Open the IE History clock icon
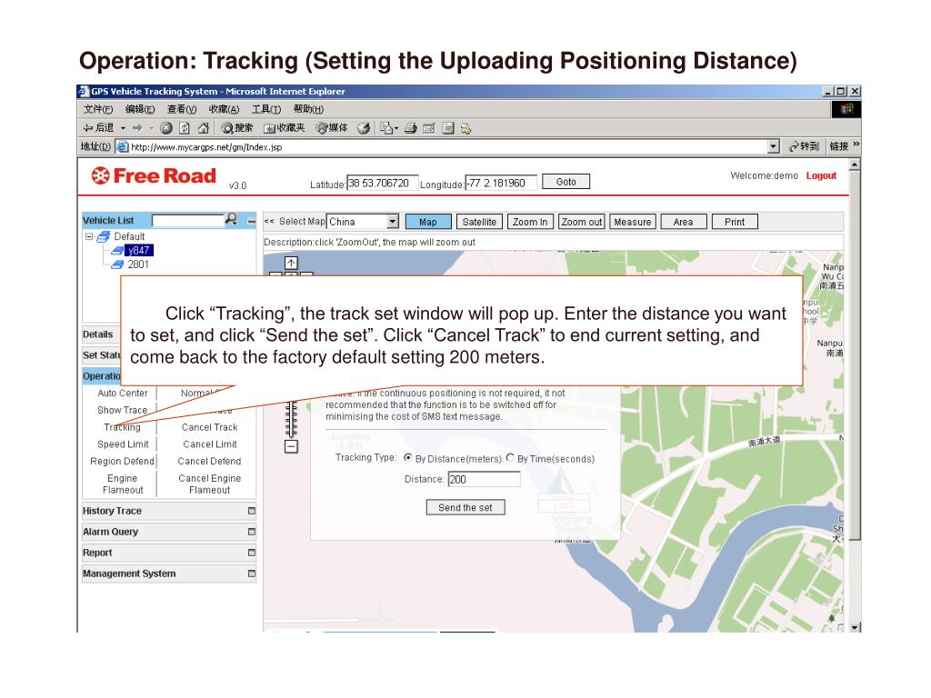 (364, 127)
